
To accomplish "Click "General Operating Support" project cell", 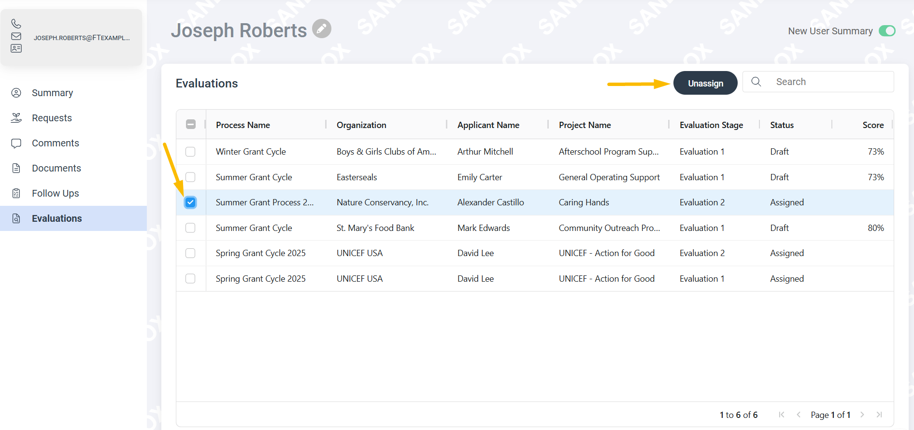I will click(x=609, y=177).
